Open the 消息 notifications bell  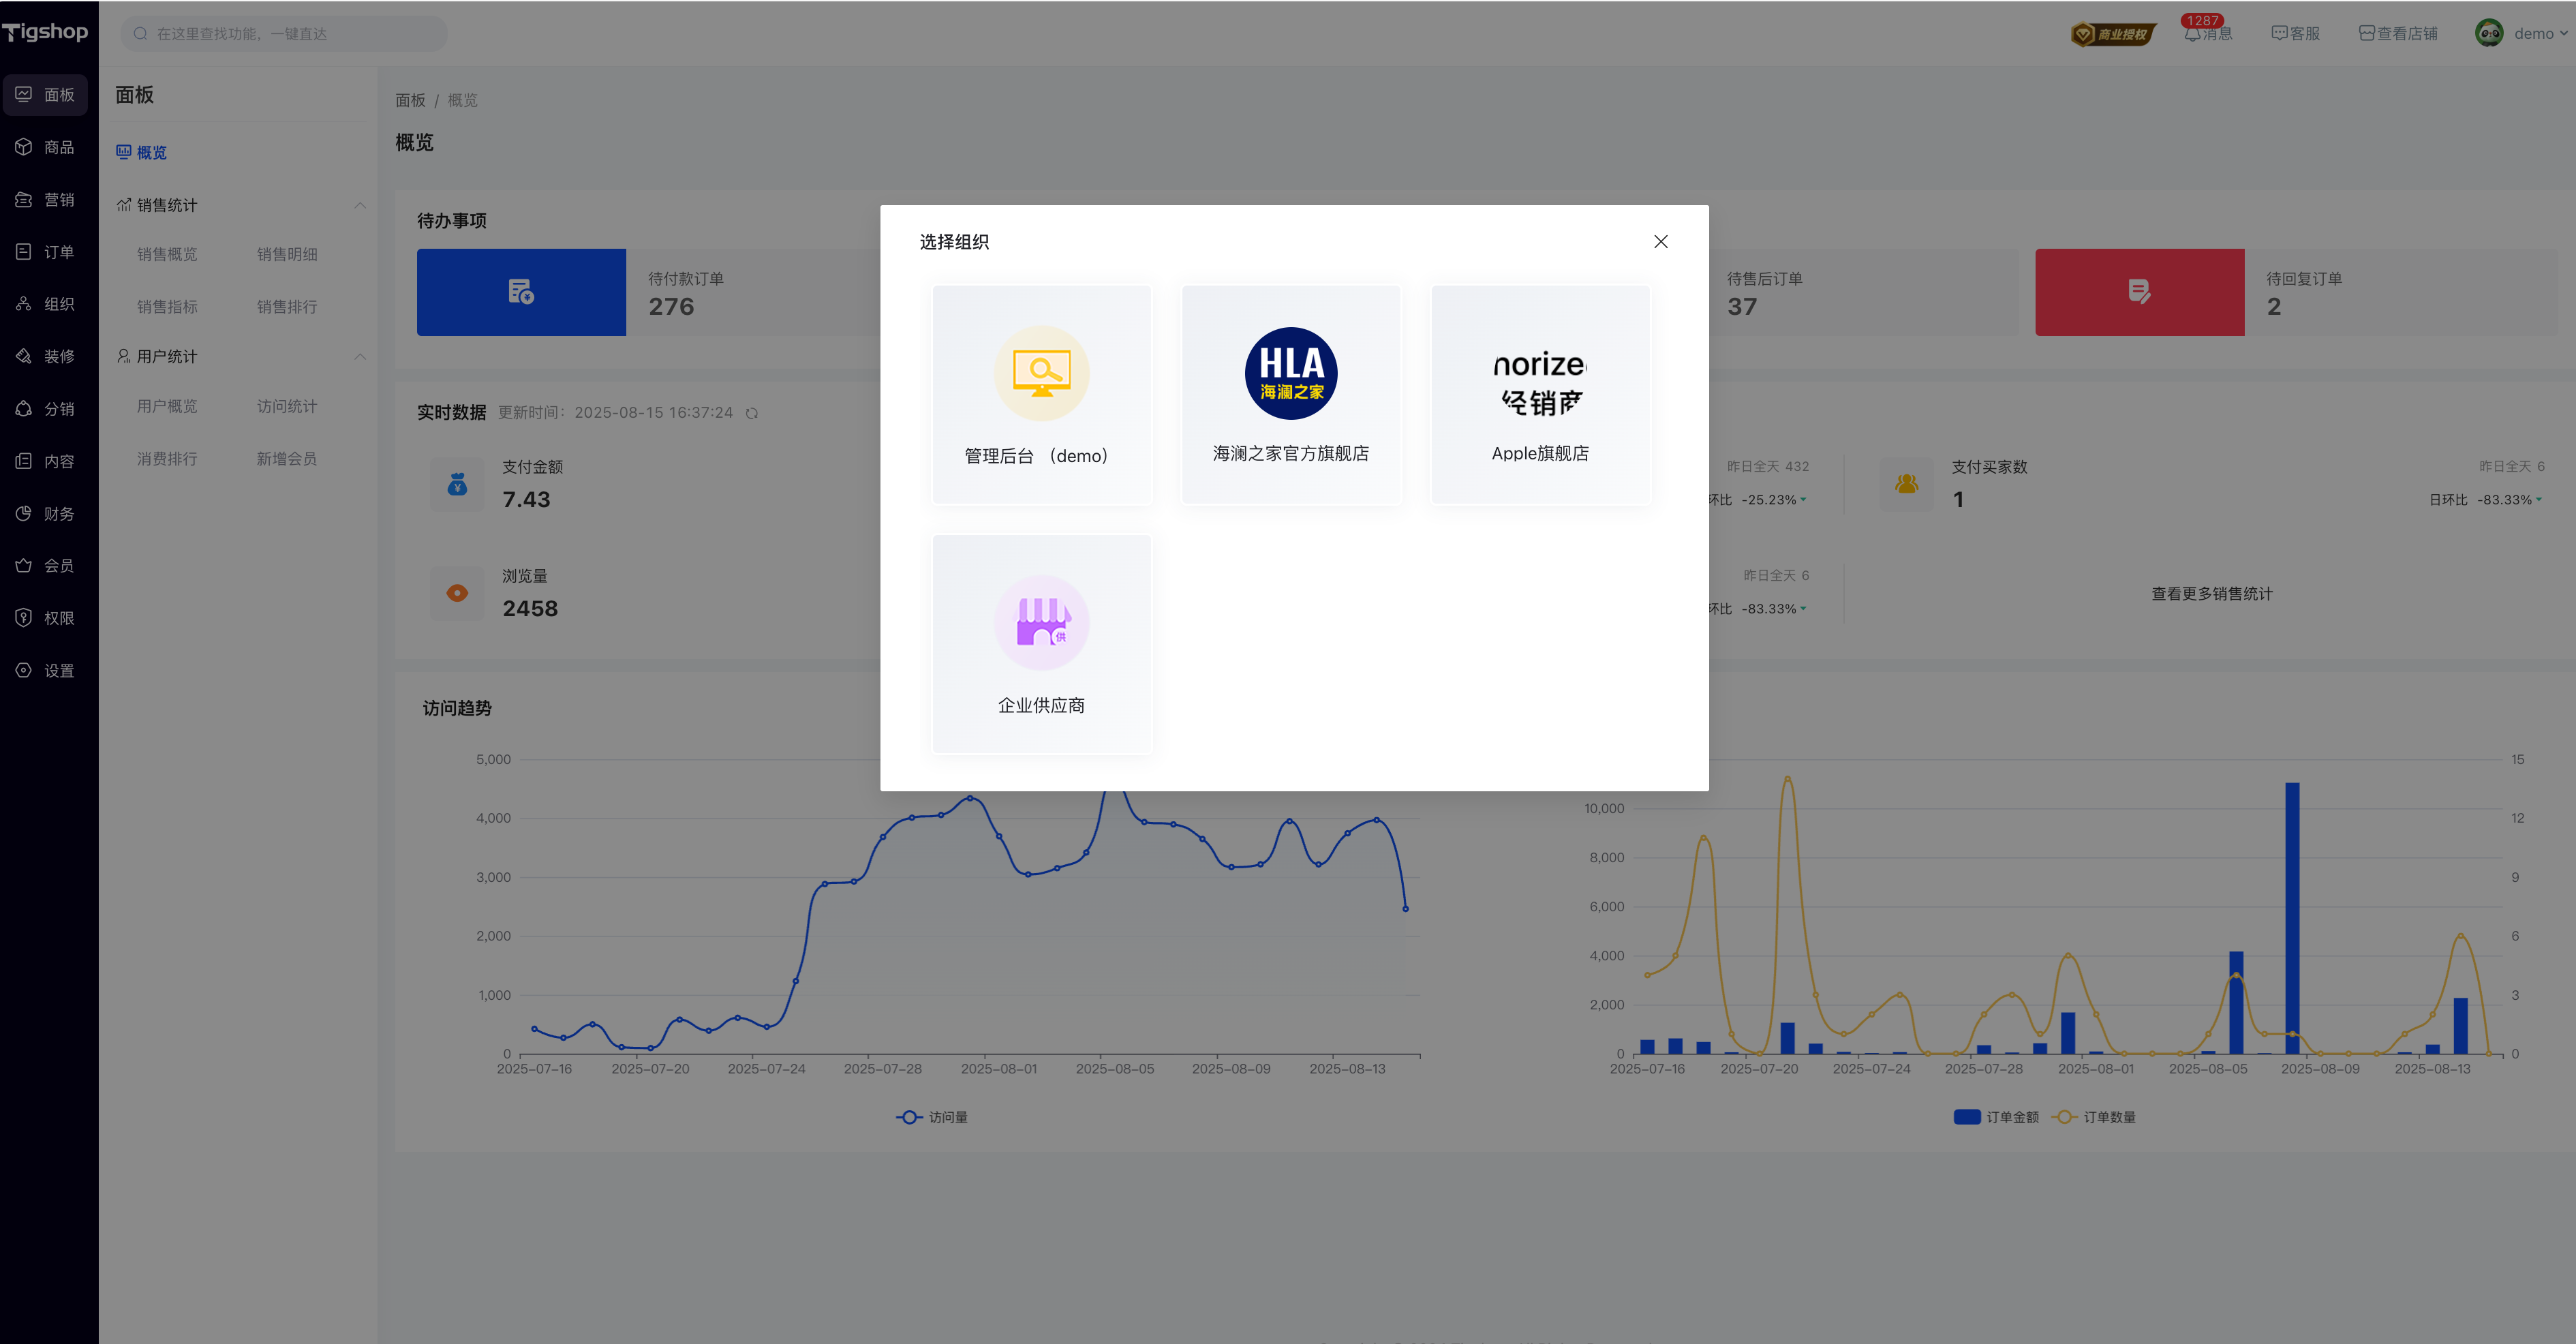pyautogui.click(x=2208, y=33)
